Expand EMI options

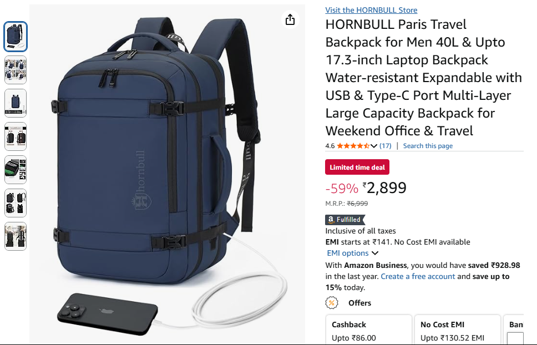[352, 253]
